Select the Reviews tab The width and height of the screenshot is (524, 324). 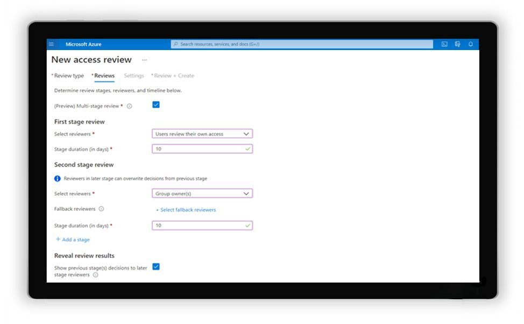(103, 75)
